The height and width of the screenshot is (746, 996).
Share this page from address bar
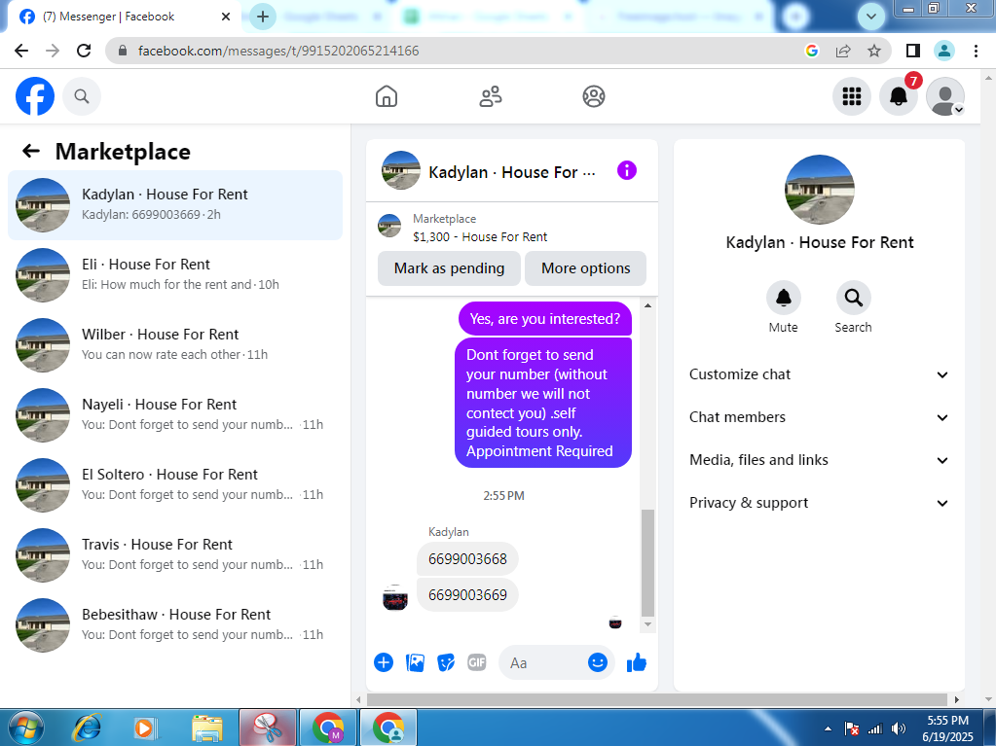coord(843,51)
